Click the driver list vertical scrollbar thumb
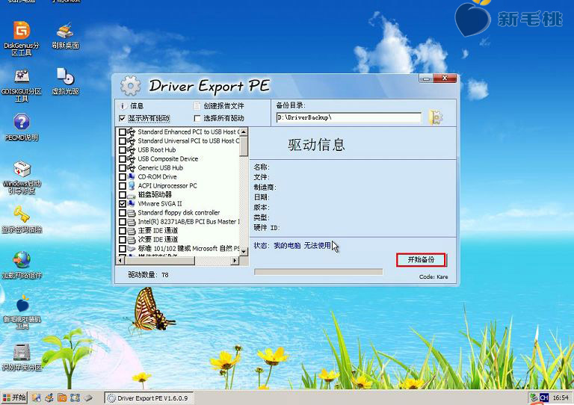Screen dimensions: 574x405 point(244,146)
